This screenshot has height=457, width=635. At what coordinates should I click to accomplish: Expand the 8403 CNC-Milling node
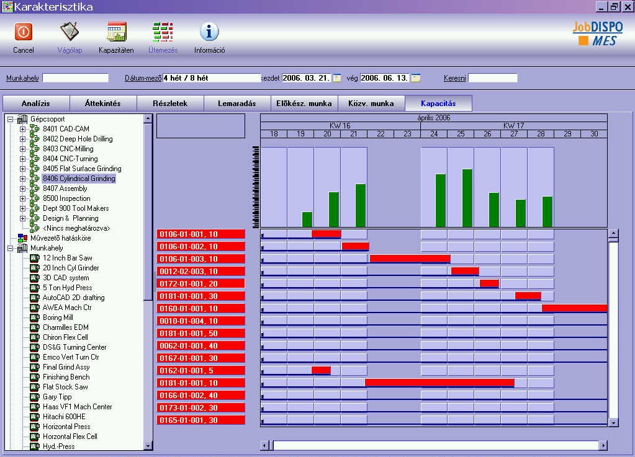point(23,149)
